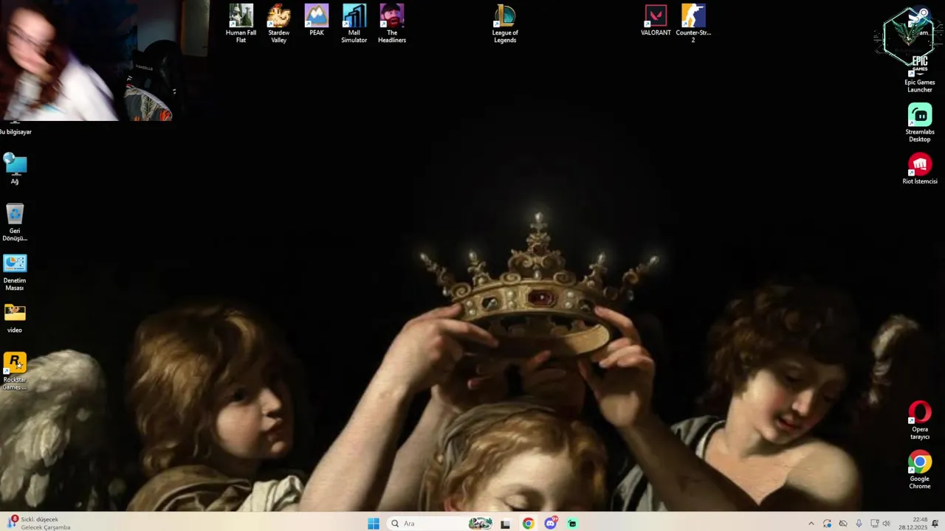Click the microphone tray icon
This screenshot has width=945, height=531.
[x=859, y=524]
